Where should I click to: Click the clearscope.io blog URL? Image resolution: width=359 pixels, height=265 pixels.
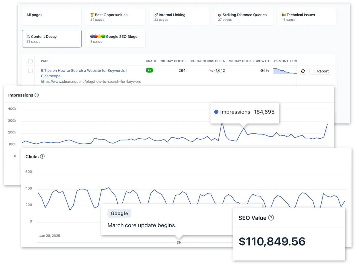coord(91,81)
